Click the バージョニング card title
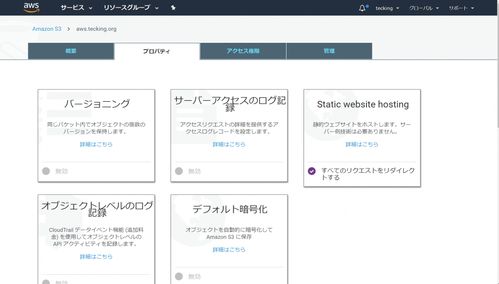499x284 pixels. 97,104
